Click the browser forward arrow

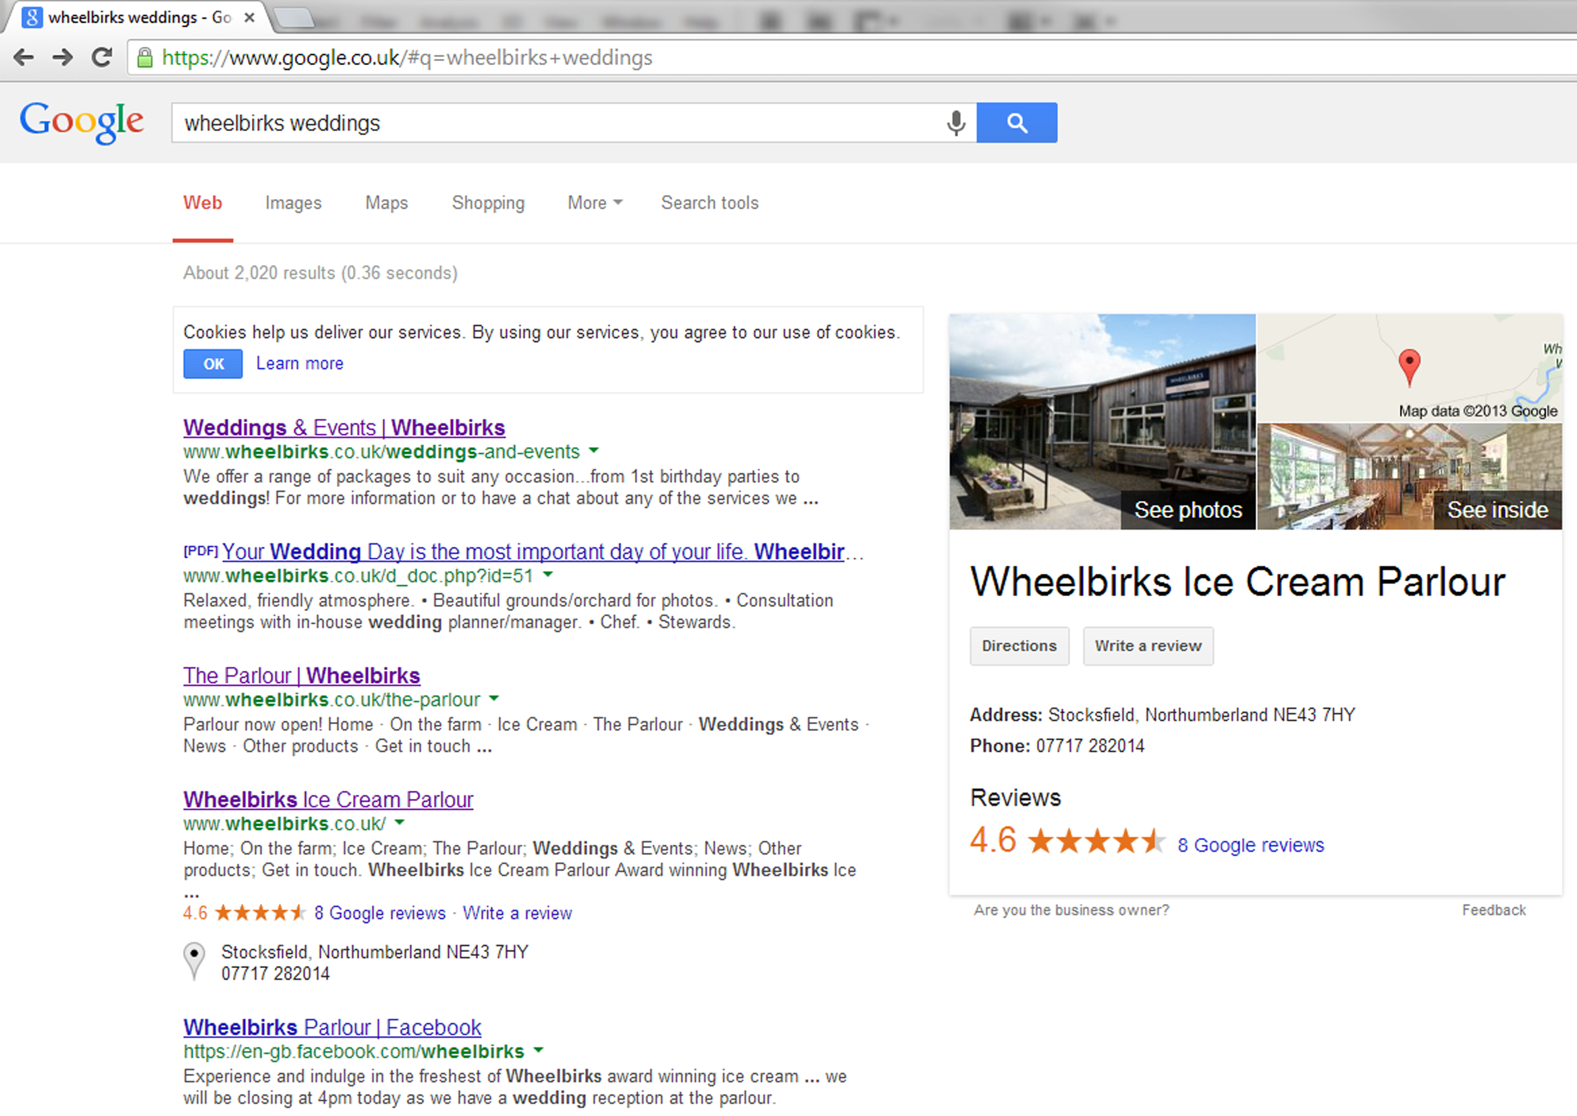(63, 57)
